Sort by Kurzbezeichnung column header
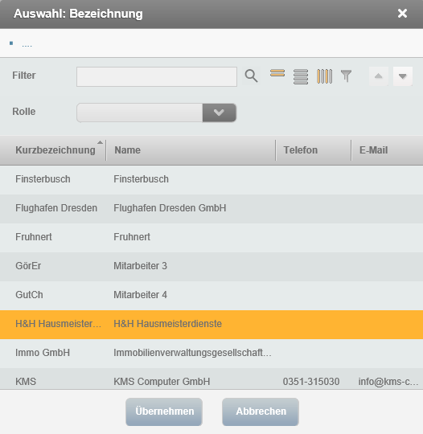The width and height of the screenshot is (423, 434). [x=55, y=150]
